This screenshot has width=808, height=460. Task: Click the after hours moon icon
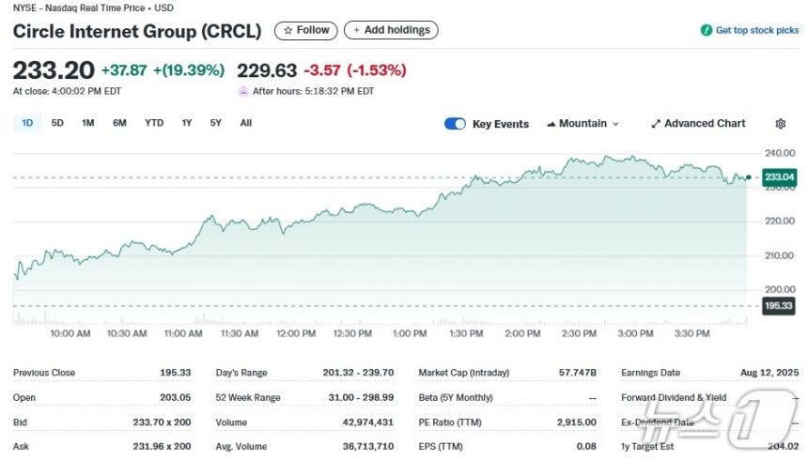tap(242, 92)
